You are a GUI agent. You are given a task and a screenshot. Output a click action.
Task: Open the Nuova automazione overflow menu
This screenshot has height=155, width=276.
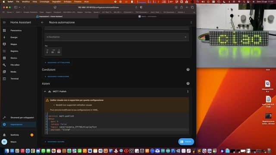(191, 22)
